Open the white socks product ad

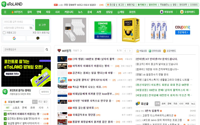click(74, 30)
